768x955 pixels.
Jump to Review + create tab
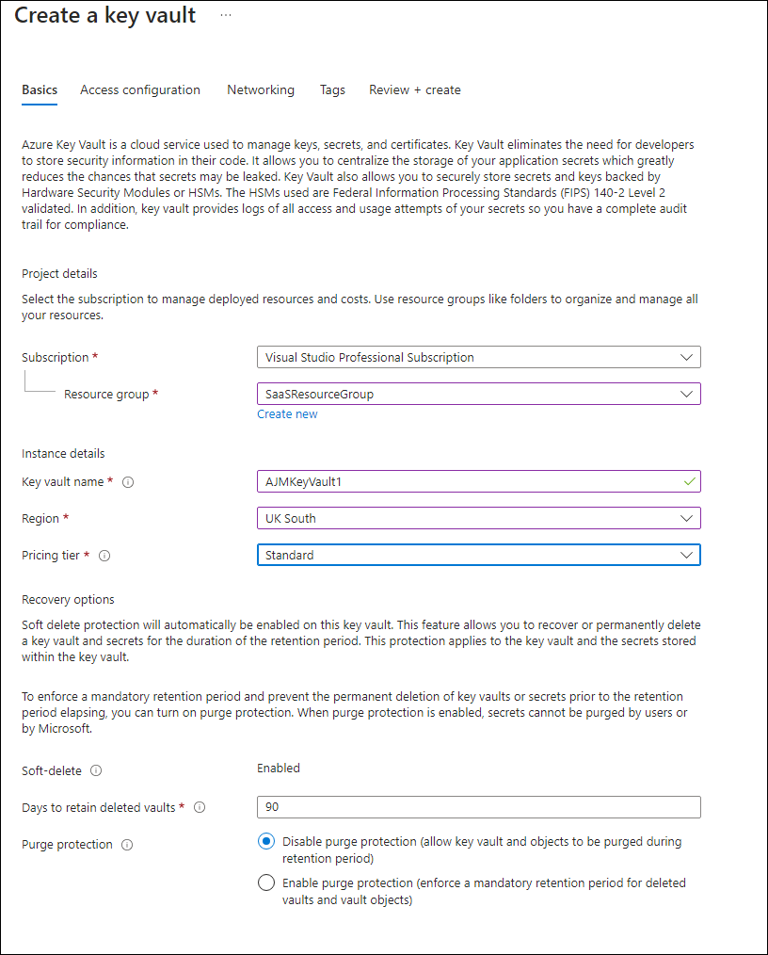coord(415,90)
